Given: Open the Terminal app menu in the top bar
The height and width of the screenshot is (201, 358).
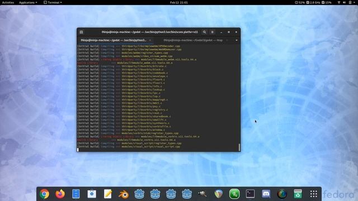Looking at the screenshot, I should (53, 2).
